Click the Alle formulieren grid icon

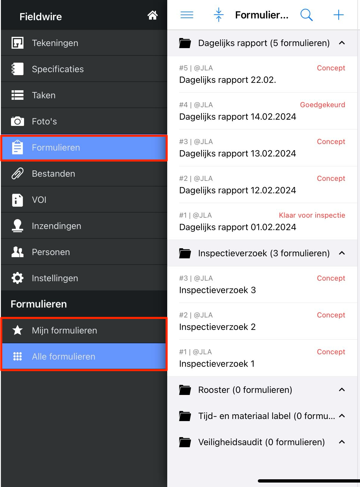tap(18, 356)
